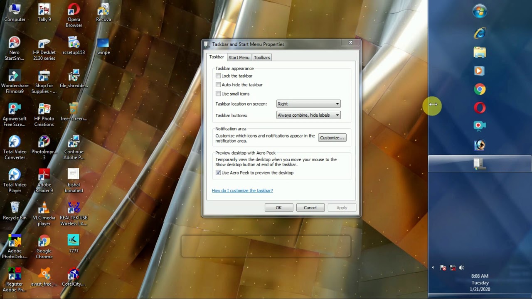Screen dimensions: 532x299
Task: Select the file_shredder desktop icon
Action: [x=74, y=78]
